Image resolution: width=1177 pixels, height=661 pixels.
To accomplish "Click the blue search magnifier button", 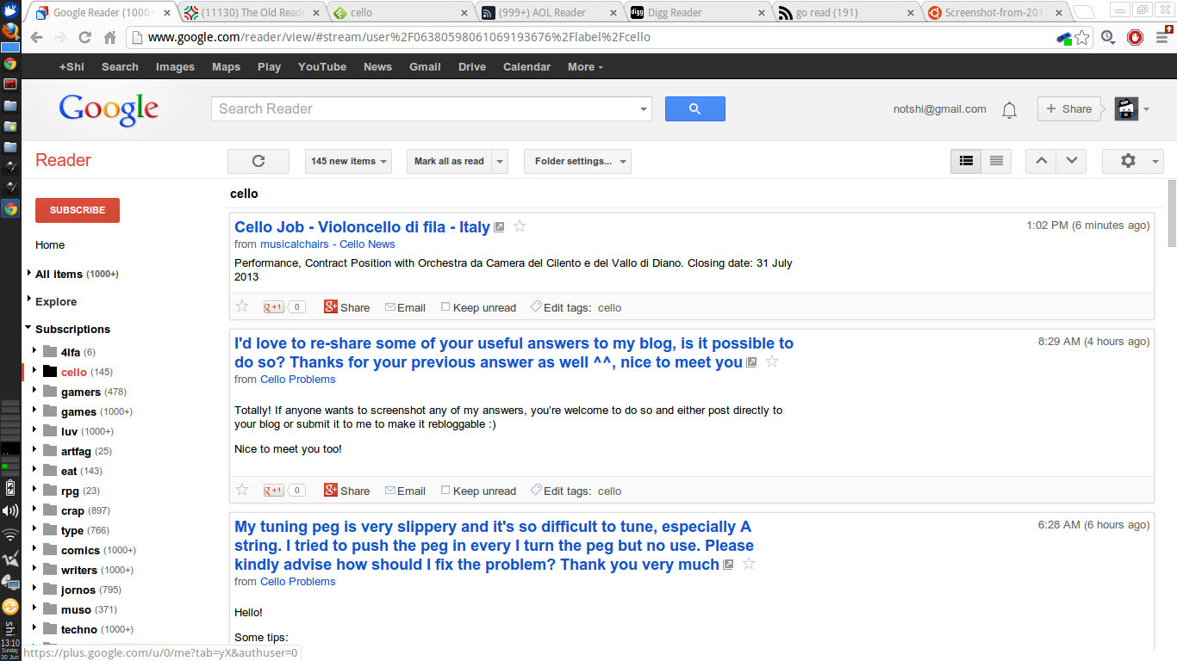I will (694, 108).
